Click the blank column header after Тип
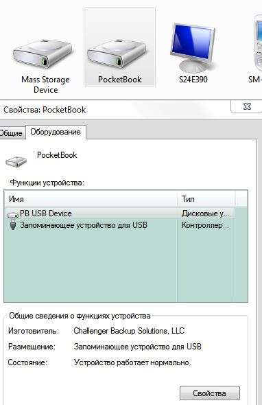Screen dimensions: 262x405 241,199
